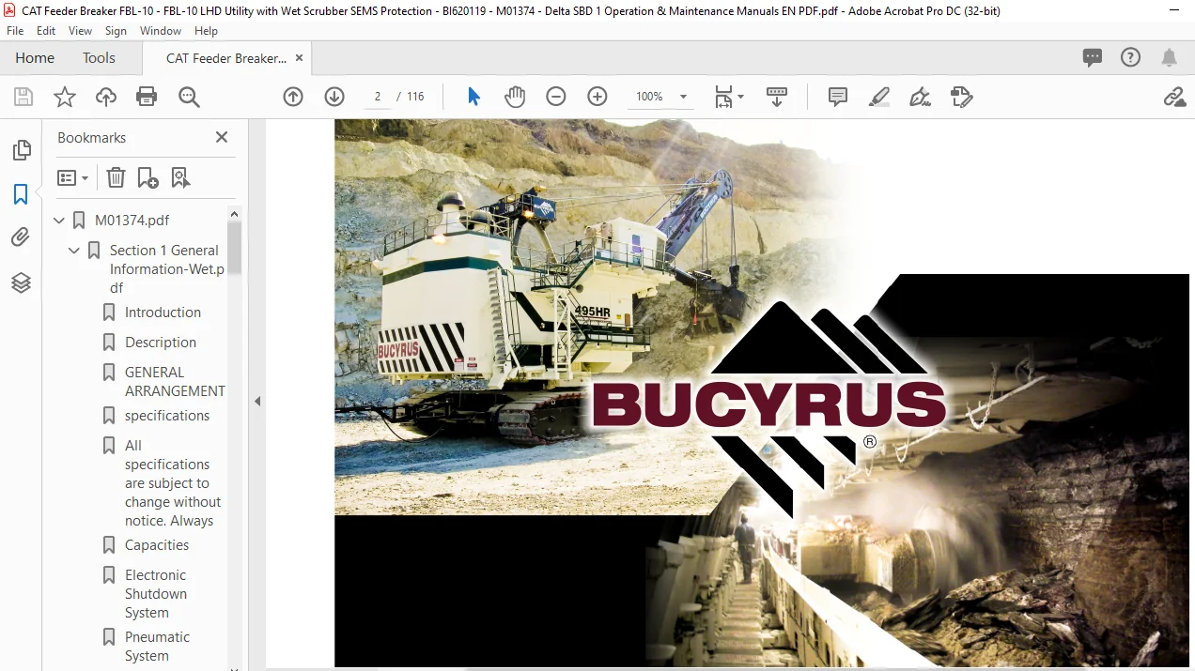Open the Window menu

click(161, 31)
